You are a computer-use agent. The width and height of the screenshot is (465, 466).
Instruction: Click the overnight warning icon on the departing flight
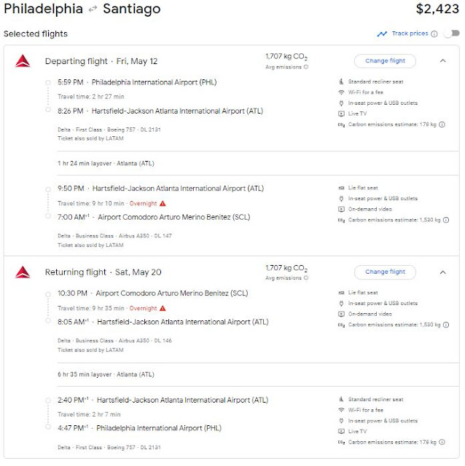click(x=163, y=203)
